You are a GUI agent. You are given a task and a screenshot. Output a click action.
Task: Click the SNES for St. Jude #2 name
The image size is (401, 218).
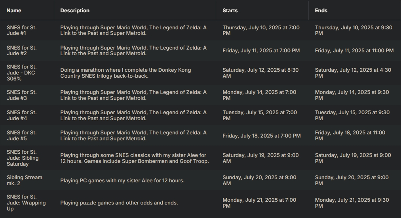(22, 51)
